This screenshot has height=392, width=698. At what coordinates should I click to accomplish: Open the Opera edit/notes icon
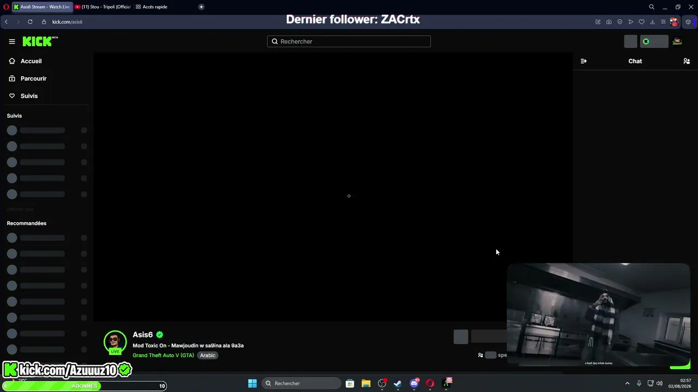[x=598, y=22]
